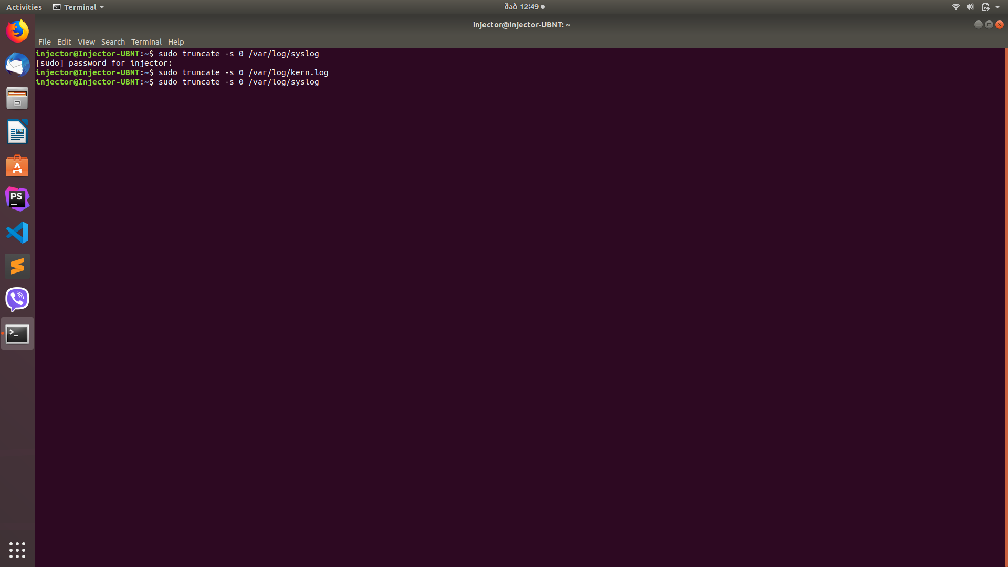This screenshot has height=567, width=1008.
Task: Launch PhpStorm IDE
Action: [17, 199]
